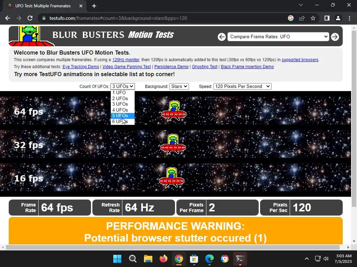Open Microsoft Edge from taskbar

(x=209, y=259)
